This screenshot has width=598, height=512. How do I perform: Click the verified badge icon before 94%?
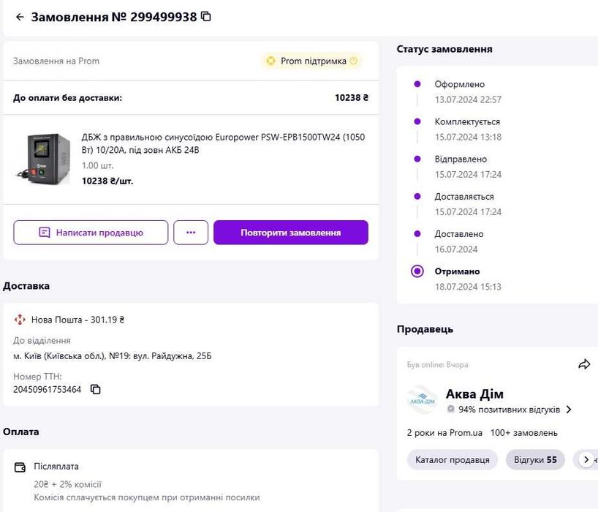click(451, 410)
